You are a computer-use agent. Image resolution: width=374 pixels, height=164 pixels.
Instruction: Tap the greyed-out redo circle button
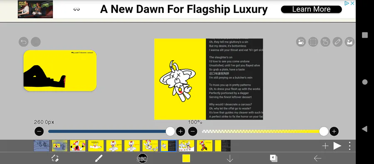click(x=36, y=42)
